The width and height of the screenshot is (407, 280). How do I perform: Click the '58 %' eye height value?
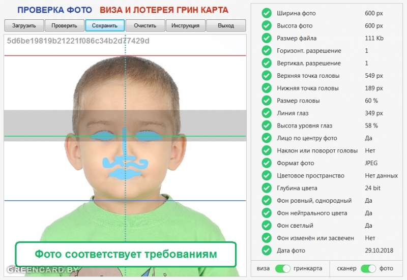[371, 126]
